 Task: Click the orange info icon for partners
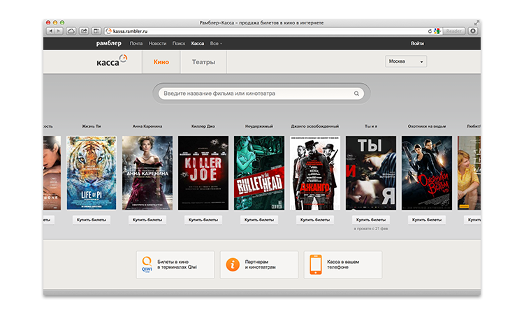pos(233,265)
